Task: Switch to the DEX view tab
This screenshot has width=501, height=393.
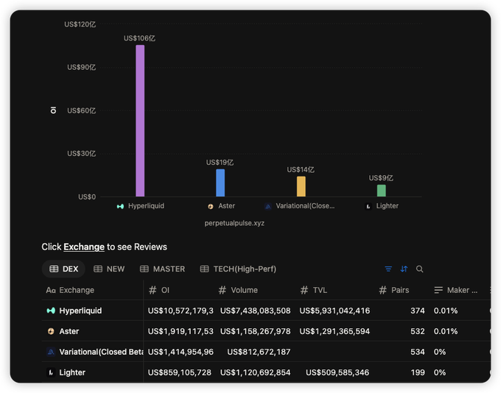Action: [63, 269]
